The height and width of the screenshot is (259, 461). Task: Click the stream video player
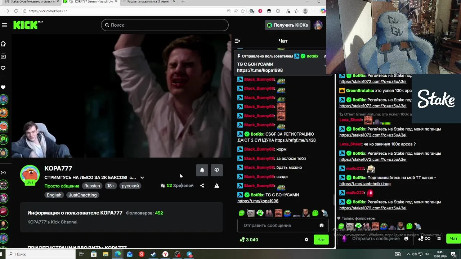[x=121, y=96]
